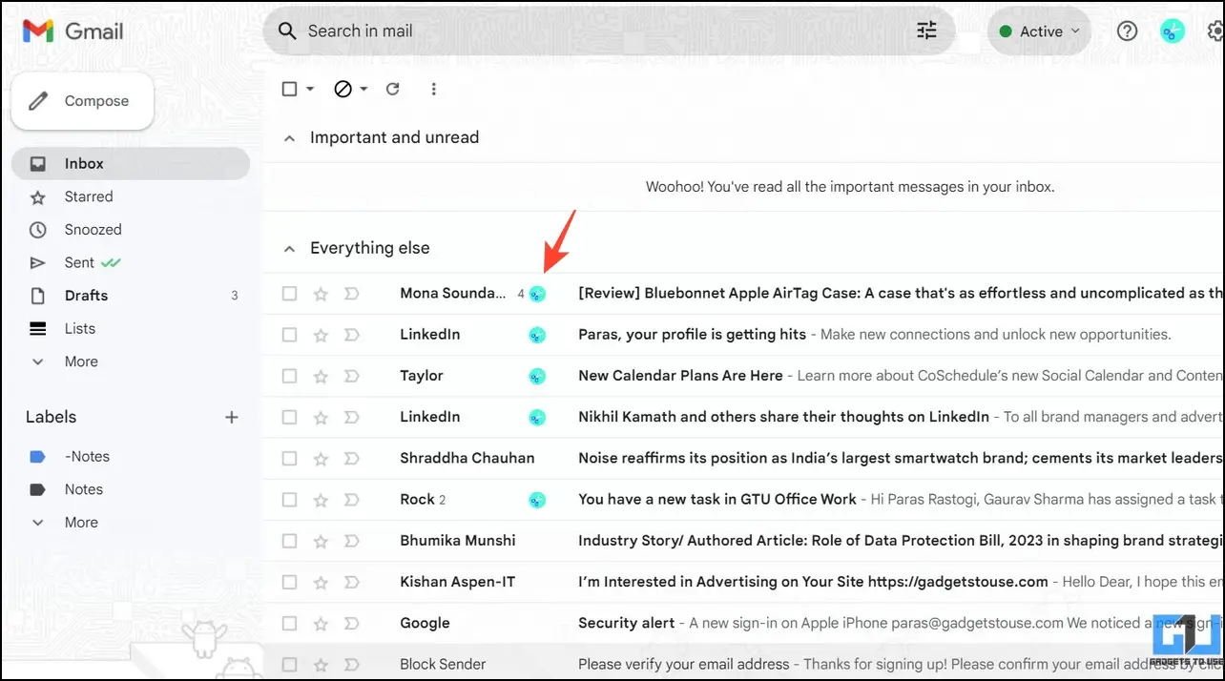Expand More under the mail folders
The width and height of the screenshot is (1225, 681).
tap(81, 361)
